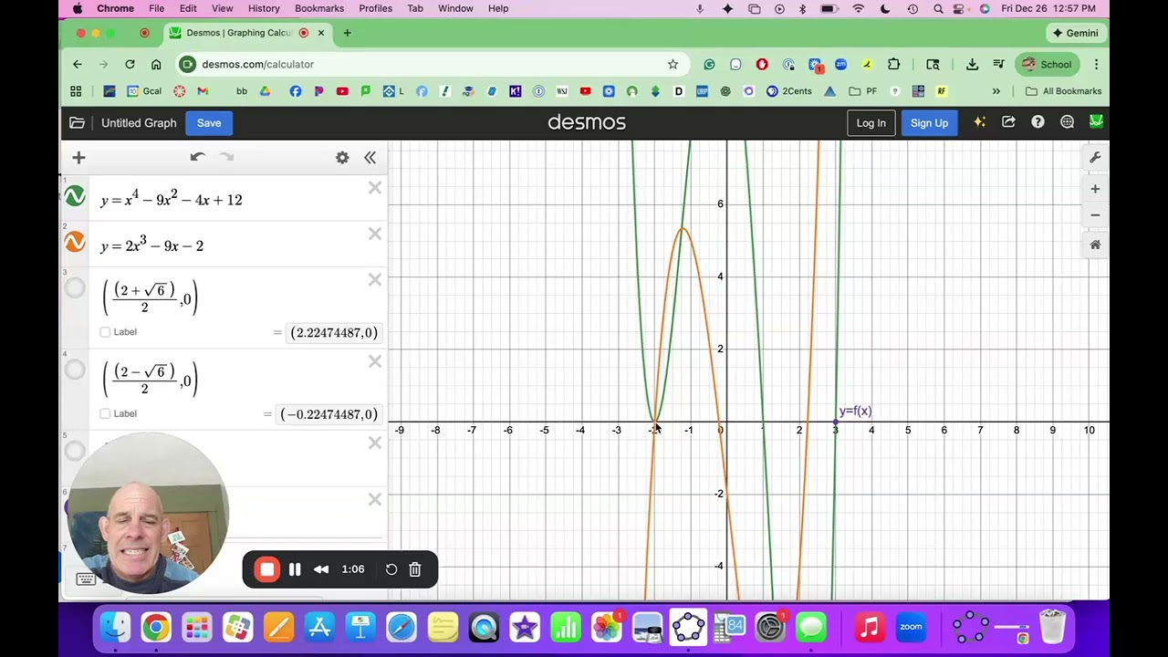
Task: Save the Desmos graph
Action: pyautogui.click(x=209, y=122)
